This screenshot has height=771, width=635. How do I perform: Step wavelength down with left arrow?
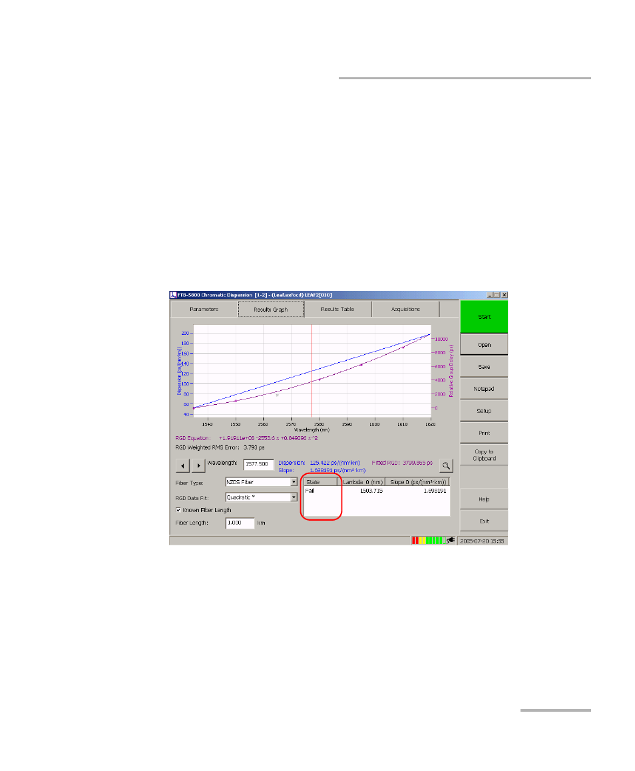[182, 465]
